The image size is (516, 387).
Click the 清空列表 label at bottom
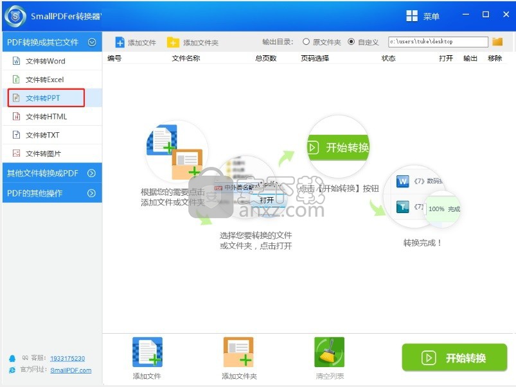pyautogui.click(x=330, y=376)
